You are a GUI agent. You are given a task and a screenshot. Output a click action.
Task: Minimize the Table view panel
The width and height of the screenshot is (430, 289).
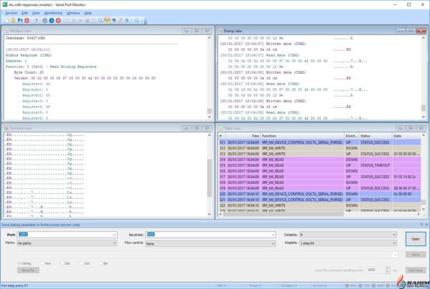(x=401, y=128)
